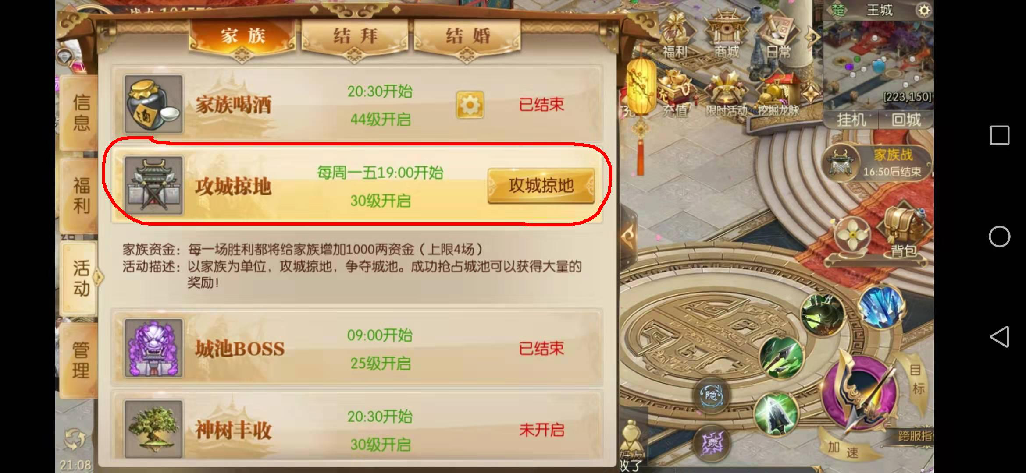This screenshot has width=1026, height=473.
Task: Open minimap settings gear next to 王城
Action: [923, 10]
